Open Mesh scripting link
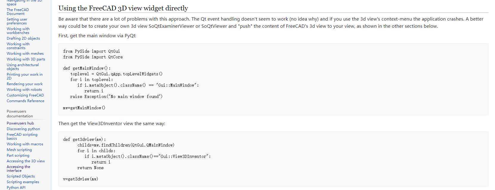 [x=19, y=150]
